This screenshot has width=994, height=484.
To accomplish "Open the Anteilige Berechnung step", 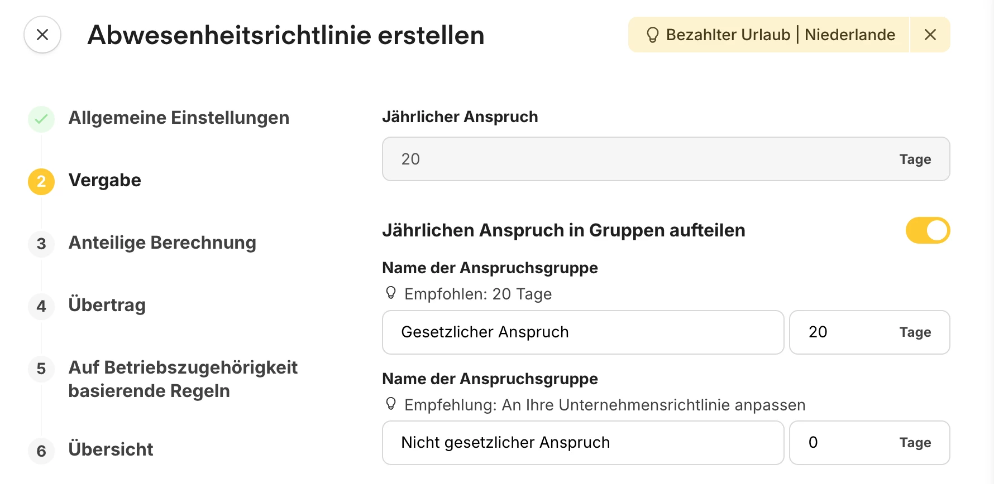I will click(162, 243).
